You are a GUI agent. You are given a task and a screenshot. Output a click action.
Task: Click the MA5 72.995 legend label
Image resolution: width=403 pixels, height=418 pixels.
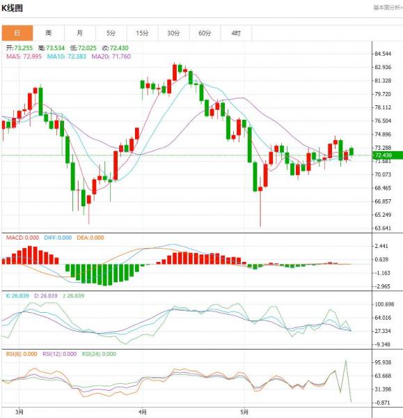24,56
